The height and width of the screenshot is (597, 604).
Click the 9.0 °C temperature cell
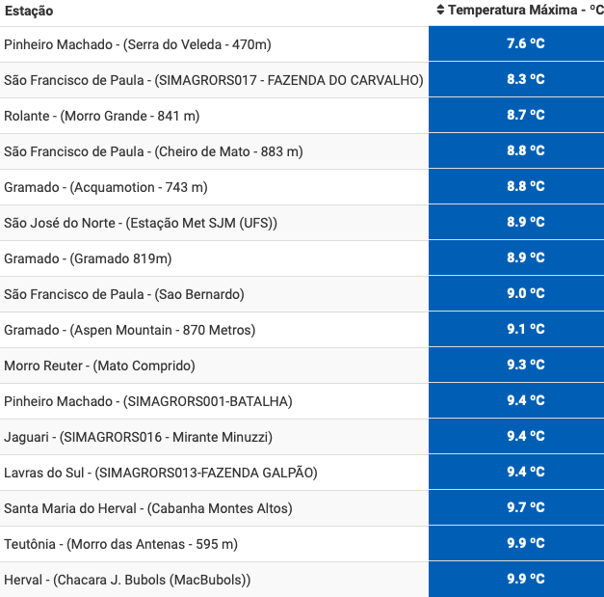pos(525,294)
